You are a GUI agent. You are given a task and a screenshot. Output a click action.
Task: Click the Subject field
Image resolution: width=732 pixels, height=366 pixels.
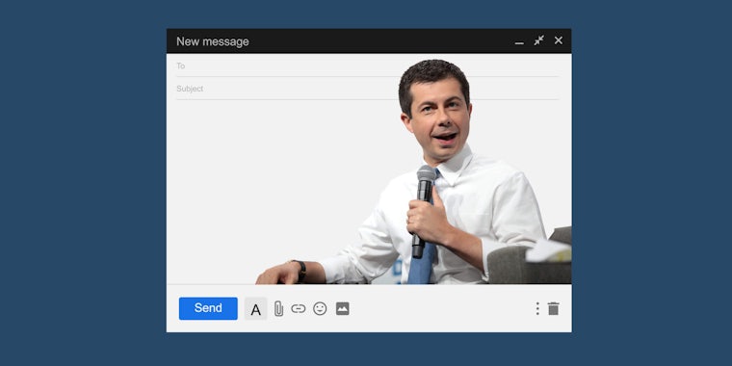pyautogui.click(x=367, y=89)
